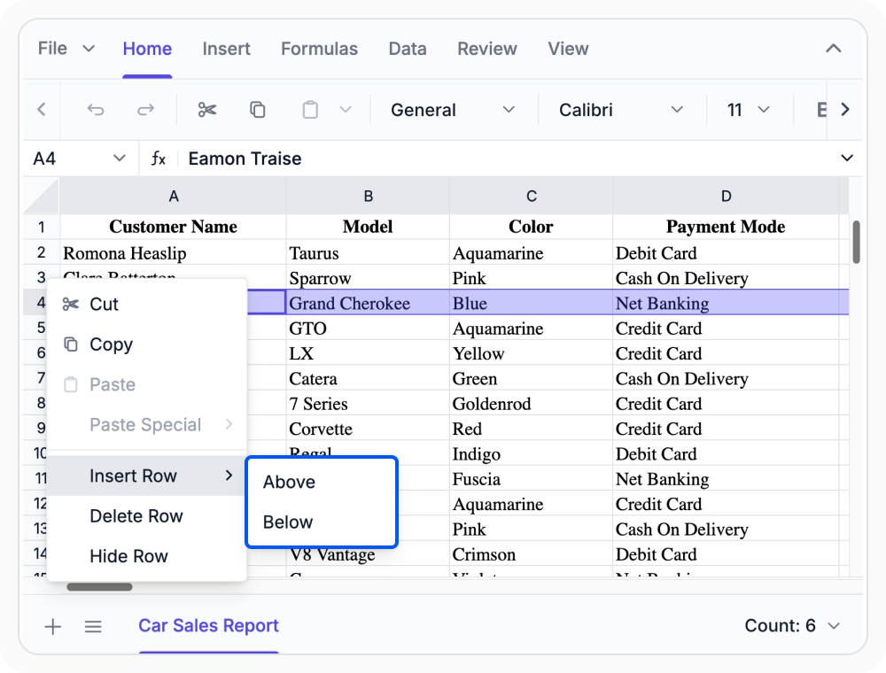Click the scissors Cut icon in toolbar

[206, 110]
